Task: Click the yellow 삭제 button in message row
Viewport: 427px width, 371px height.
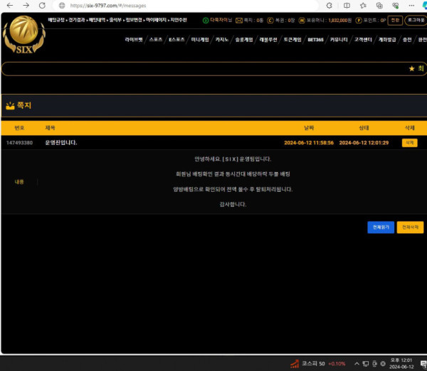Action: coord(410,143)
